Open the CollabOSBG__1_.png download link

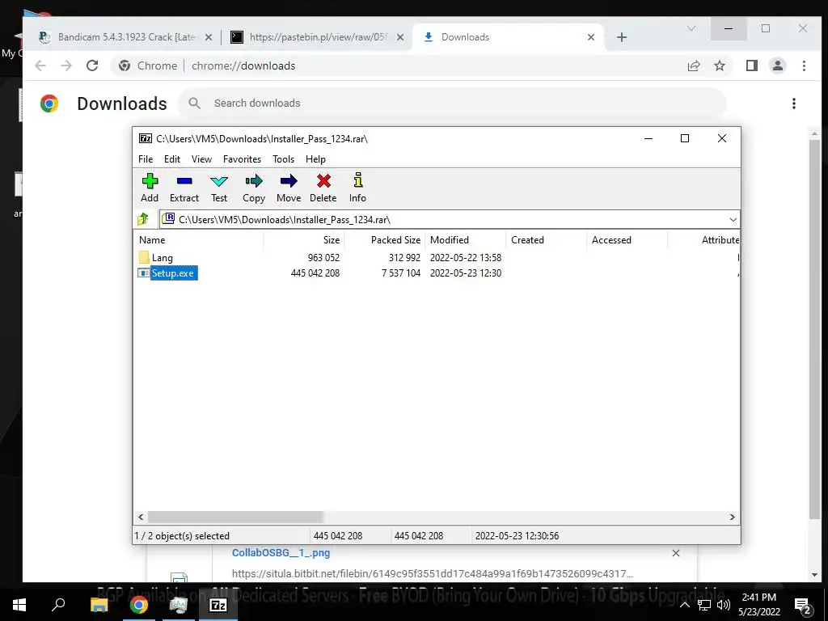(x=281, y=553)
